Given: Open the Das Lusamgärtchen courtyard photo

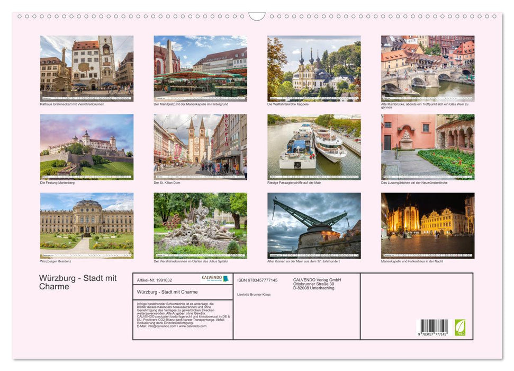Looking at the screenshot, I should 427,147.
